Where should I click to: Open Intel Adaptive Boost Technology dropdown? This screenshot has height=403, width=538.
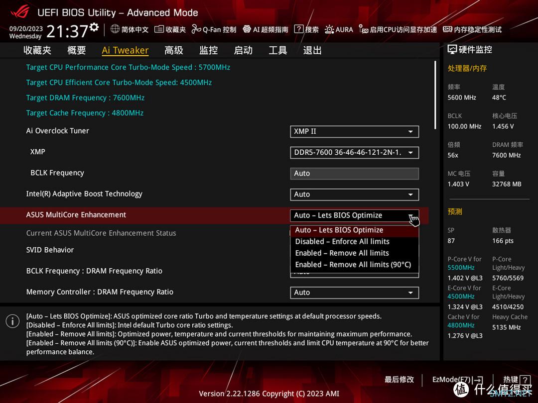[355, 195]
